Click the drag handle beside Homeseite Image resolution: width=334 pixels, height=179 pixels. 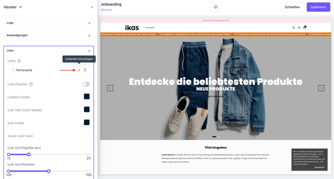[x=13, y=70]
